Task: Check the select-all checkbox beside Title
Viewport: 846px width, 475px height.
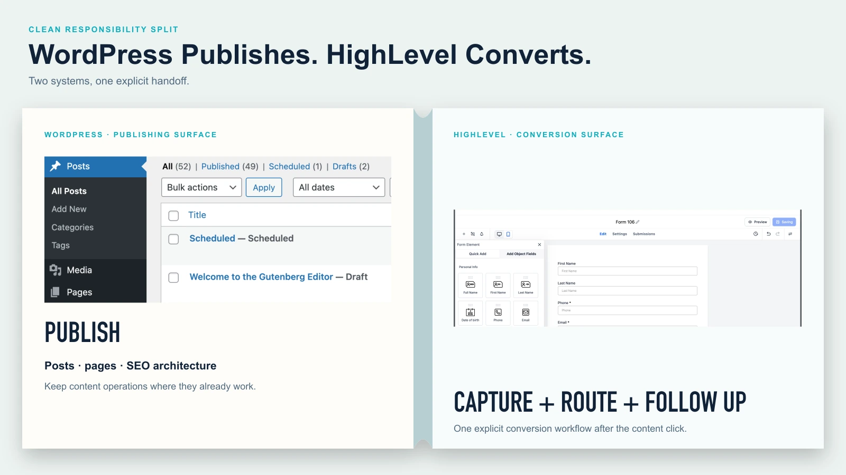Action: (173, 215)
